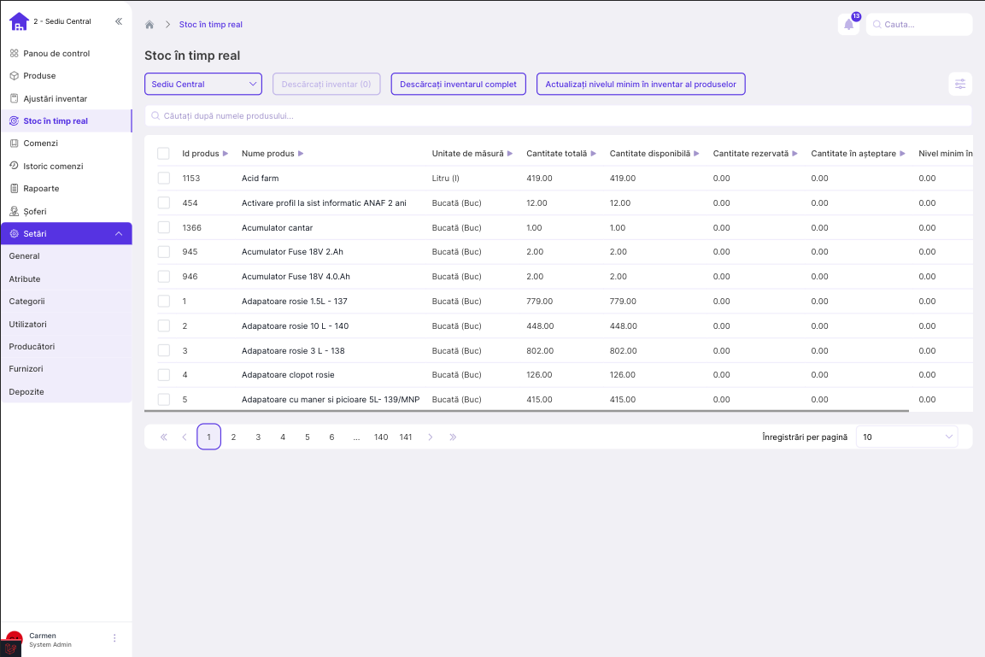Check the box for Acid farm row

click(163, 179)
